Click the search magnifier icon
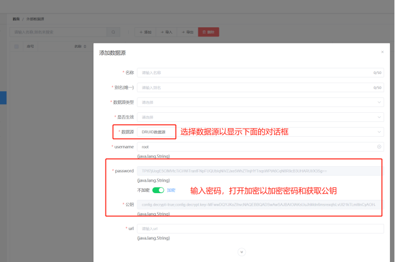Viewport: 395px width, 262px height. (113, 32)
